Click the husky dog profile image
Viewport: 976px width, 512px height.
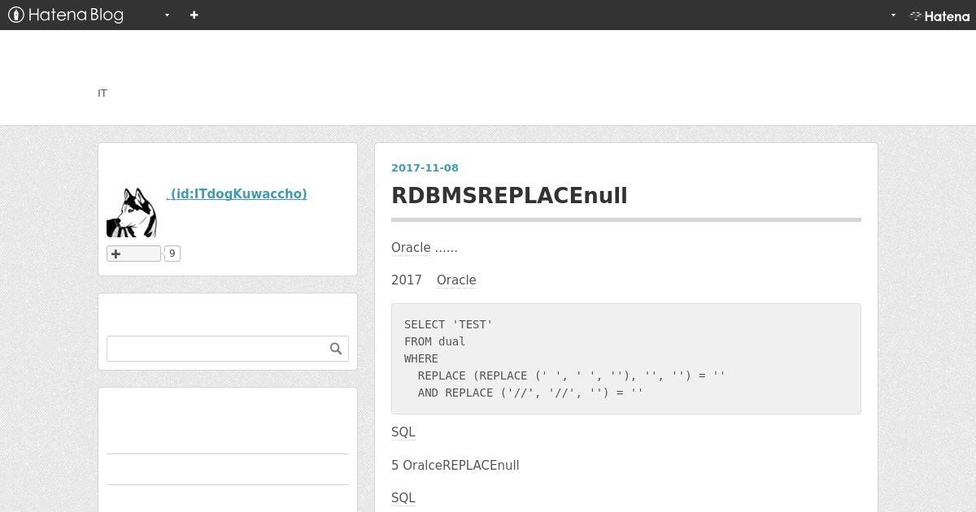point(132,212)
